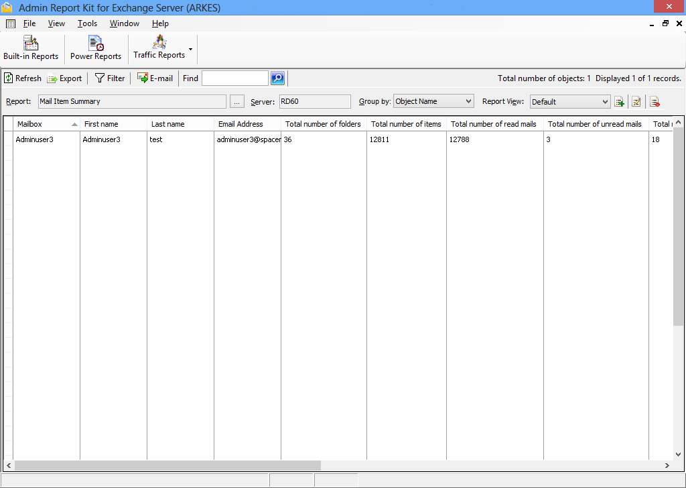686x488 pixels.
Task: Click the Find search magnifier icon
Action: (x=278, y=78)
